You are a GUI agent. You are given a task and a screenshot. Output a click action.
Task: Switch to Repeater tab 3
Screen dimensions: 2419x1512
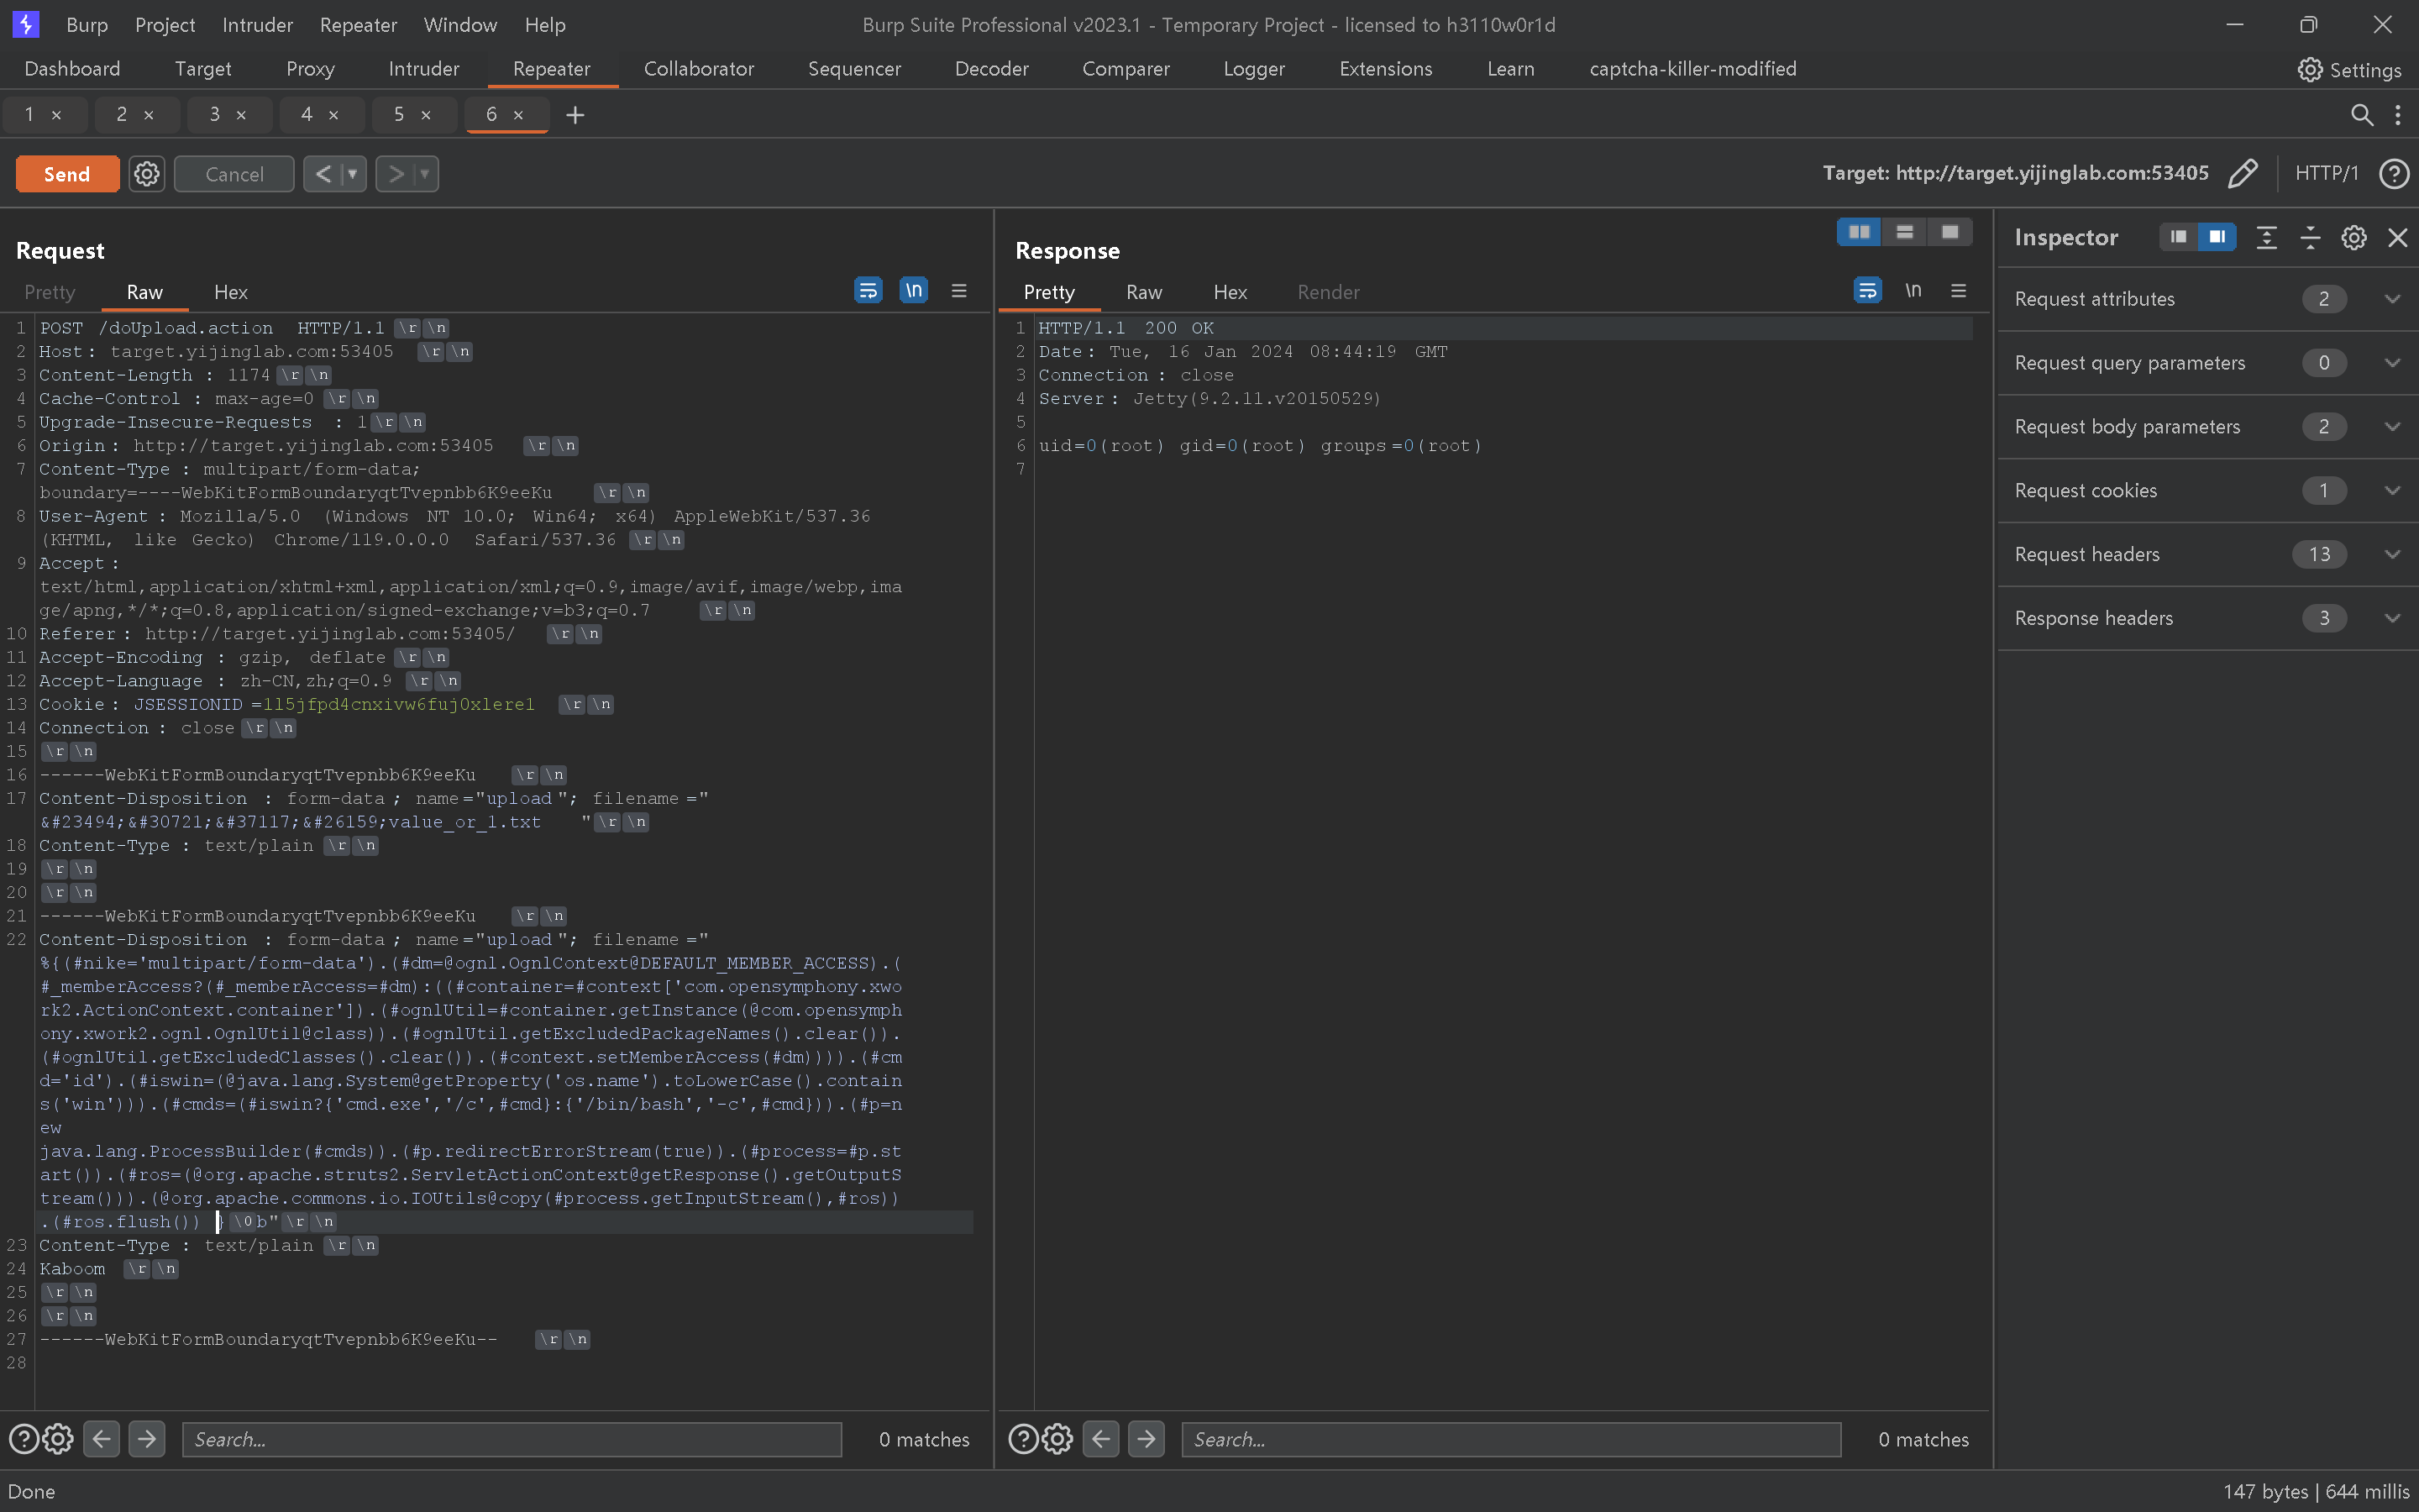(x=214, y=114)
